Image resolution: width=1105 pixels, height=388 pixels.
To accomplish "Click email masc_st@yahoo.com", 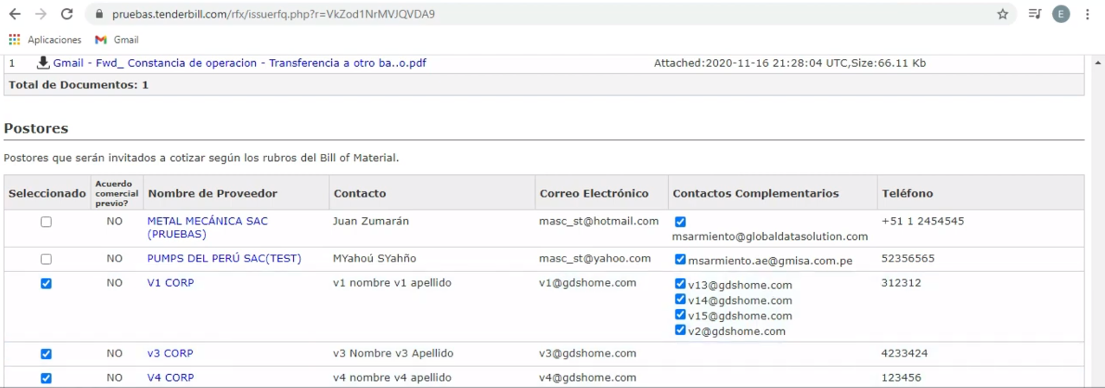I will [x=594, y=258].
